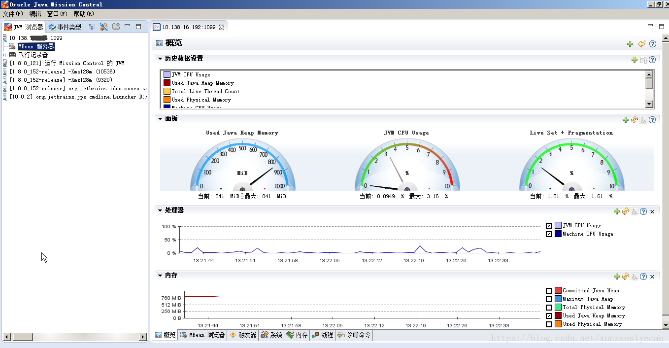
Task: Click the refresh icon in 处理器 section
Action: [626, 211]
